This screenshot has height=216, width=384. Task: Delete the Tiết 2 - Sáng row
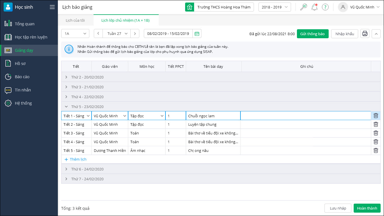click(x=376, y=124)
